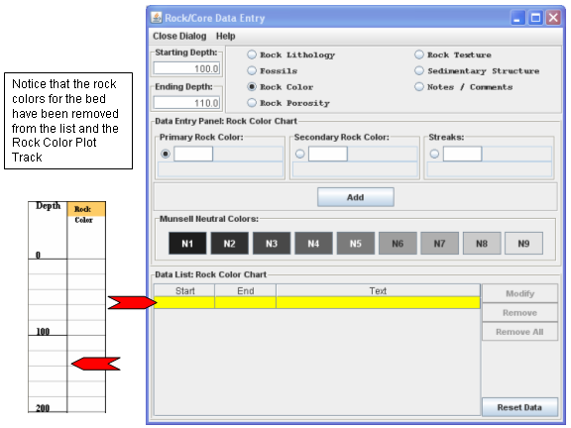The width and height of the screenshot is (571, 428).
Task: Click the Text column header in data list
Action: [x=378, y=291]
